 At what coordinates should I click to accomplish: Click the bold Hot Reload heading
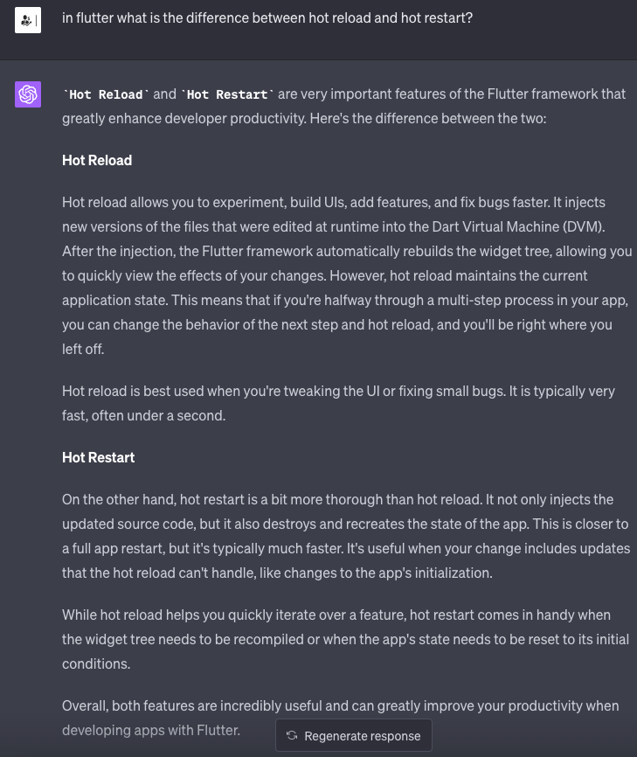(97, 160)
